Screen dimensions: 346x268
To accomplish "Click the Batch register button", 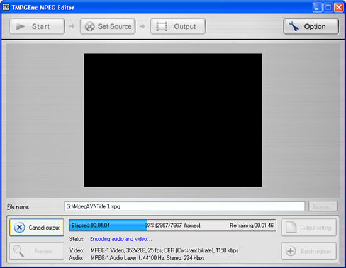I will (x=309, y=251).
